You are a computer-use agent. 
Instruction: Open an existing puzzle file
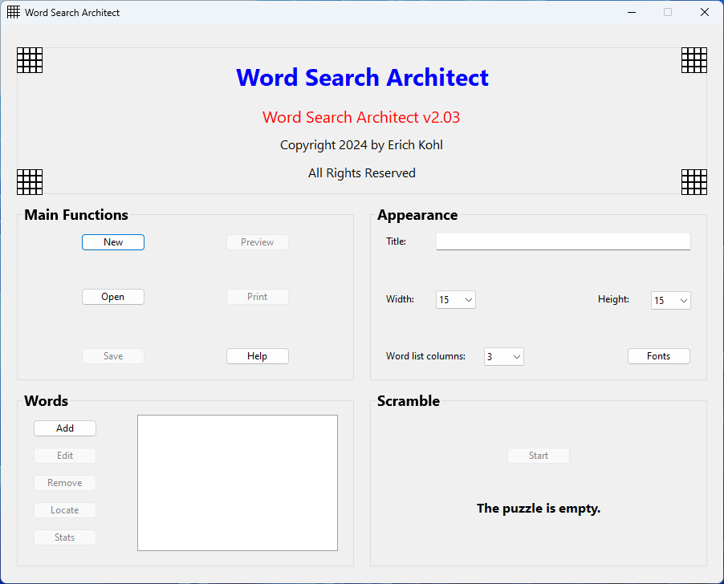coord(112,296)
